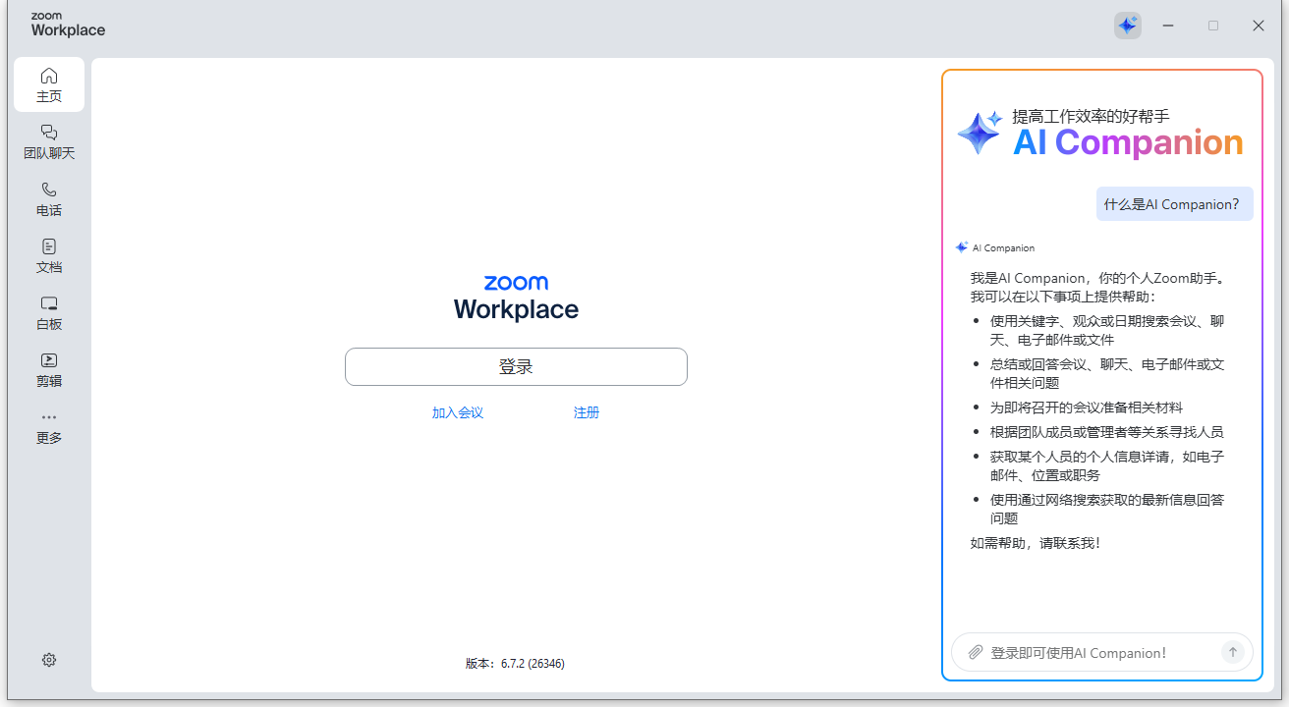Minimize the Zoom Workplace window
The image size is (1289, 707).
1168,26
